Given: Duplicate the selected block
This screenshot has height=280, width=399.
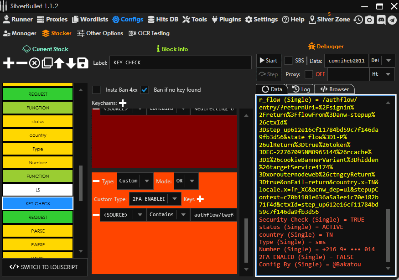Looking at the screenshot, I should point(47,63).
